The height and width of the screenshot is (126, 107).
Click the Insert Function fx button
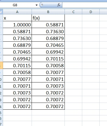click(59, 5)
